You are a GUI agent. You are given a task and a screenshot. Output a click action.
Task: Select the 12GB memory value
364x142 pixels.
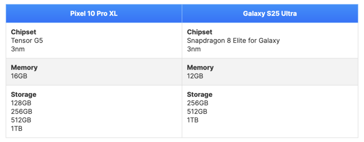coord(195,76)
